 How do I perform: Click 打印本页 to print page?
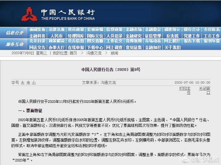click(185, 90)
